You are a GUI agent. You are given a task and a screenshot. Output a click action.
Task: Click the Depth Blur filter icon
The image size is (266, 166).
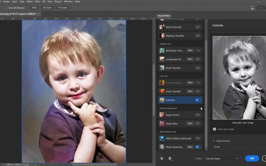(162, 124)
